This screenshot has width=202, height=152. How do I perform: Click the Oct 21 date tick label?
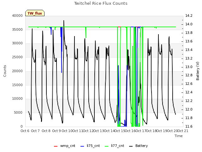pyautogui.click(x=183, y=131)
